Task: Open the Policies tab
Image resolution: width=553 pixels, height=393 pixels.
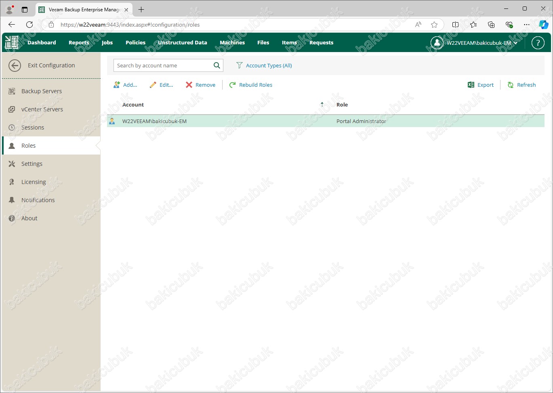Action: (x=135, y=42)
